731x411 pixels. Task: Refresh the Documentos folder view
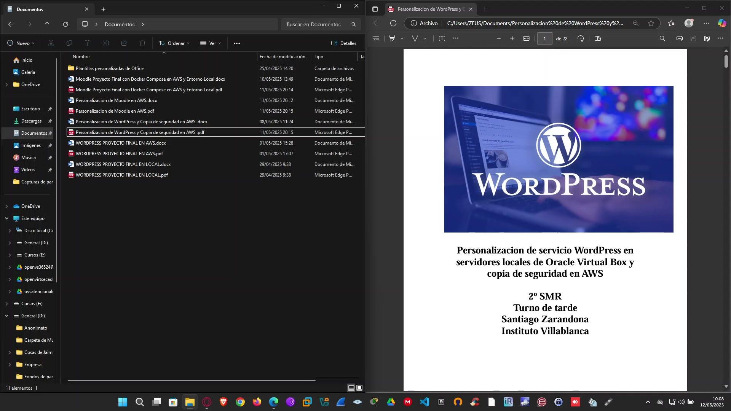tap(65, 24)
